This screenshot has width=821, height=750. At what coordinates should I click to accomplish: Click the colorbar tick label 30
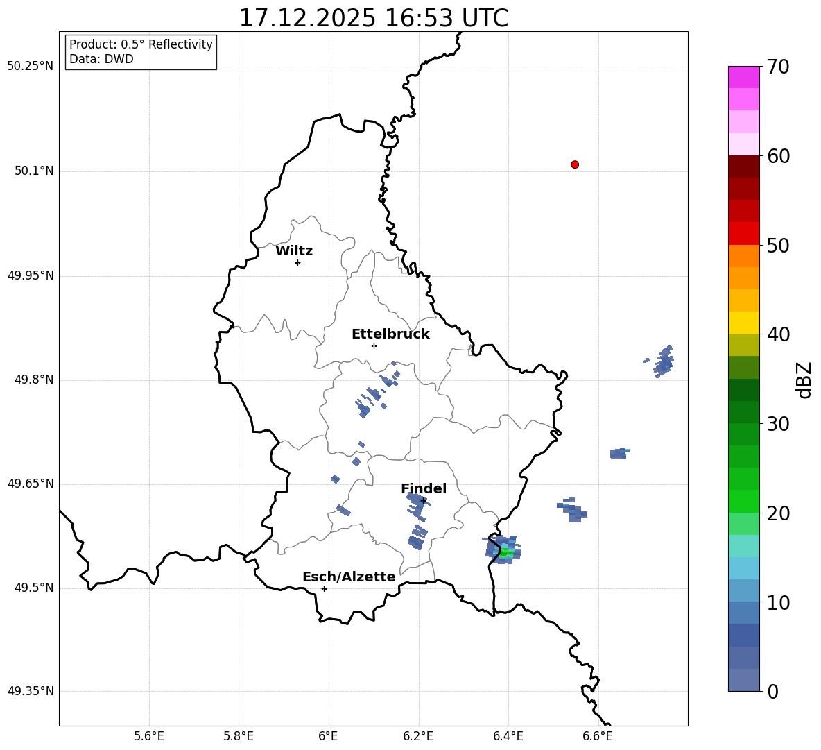click(x=778, y=424)
